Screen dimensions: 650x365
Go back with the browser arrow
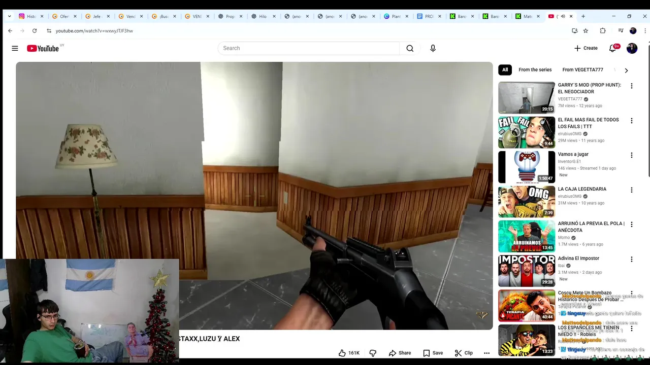(x=10, y=31)
